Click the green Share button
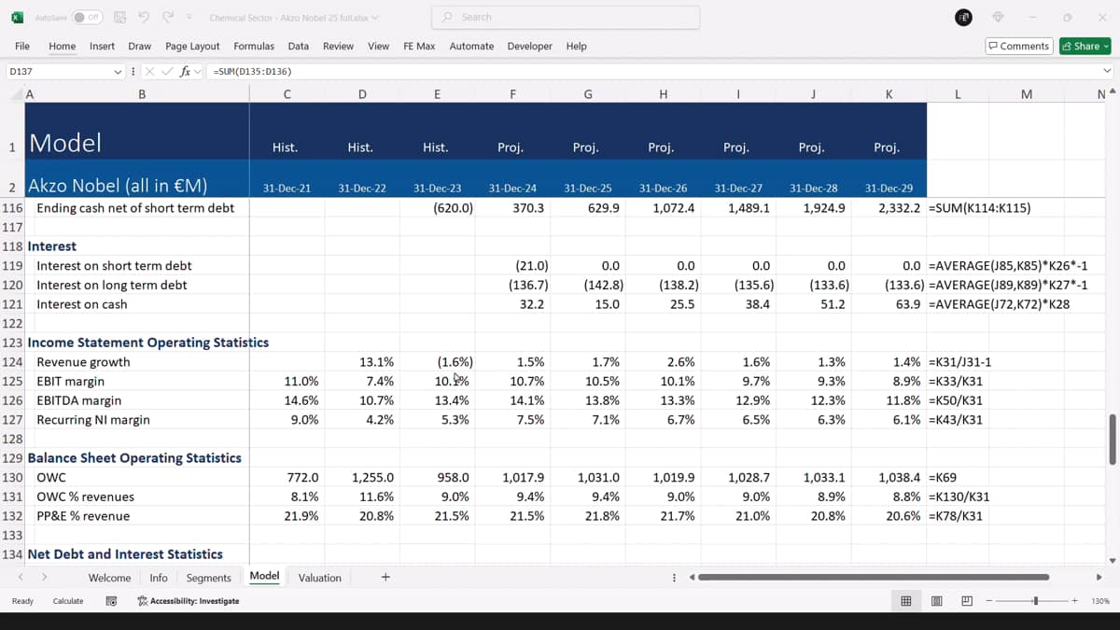This screenshot has height=630, width=1120. tap(1085, 46)
